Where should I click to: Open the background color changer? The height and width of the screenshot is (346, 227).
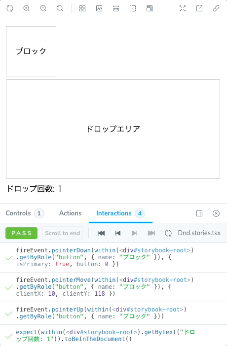pyautogui.click(x=99, y=8)
